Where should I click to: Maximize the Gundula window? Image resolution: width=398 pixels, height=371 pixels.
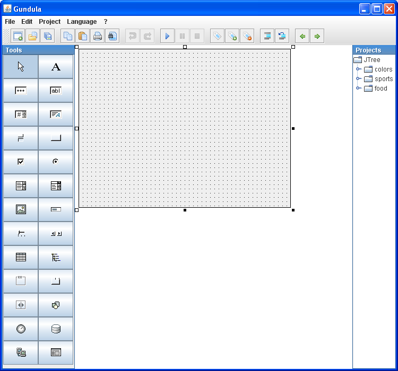pos(377,9)
